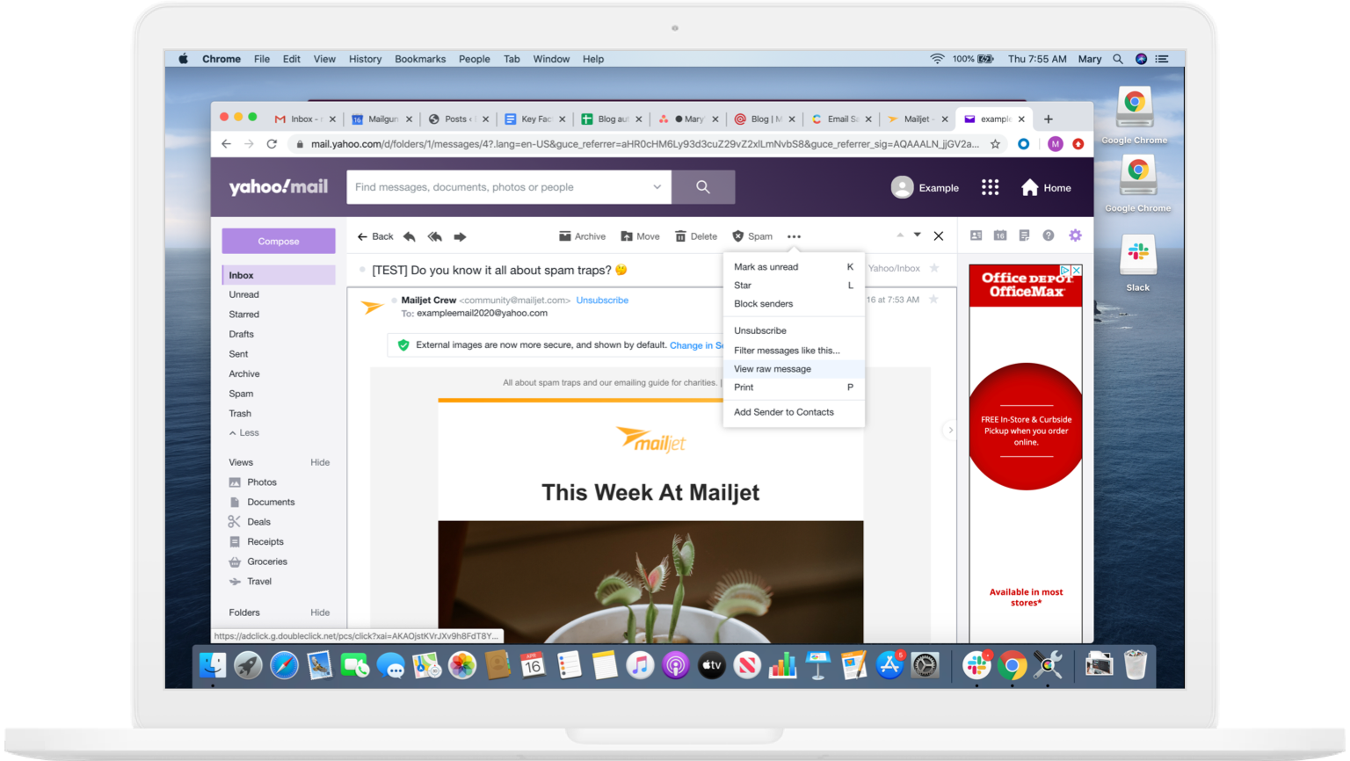Select Mark as unread menu item

(794, 267)
